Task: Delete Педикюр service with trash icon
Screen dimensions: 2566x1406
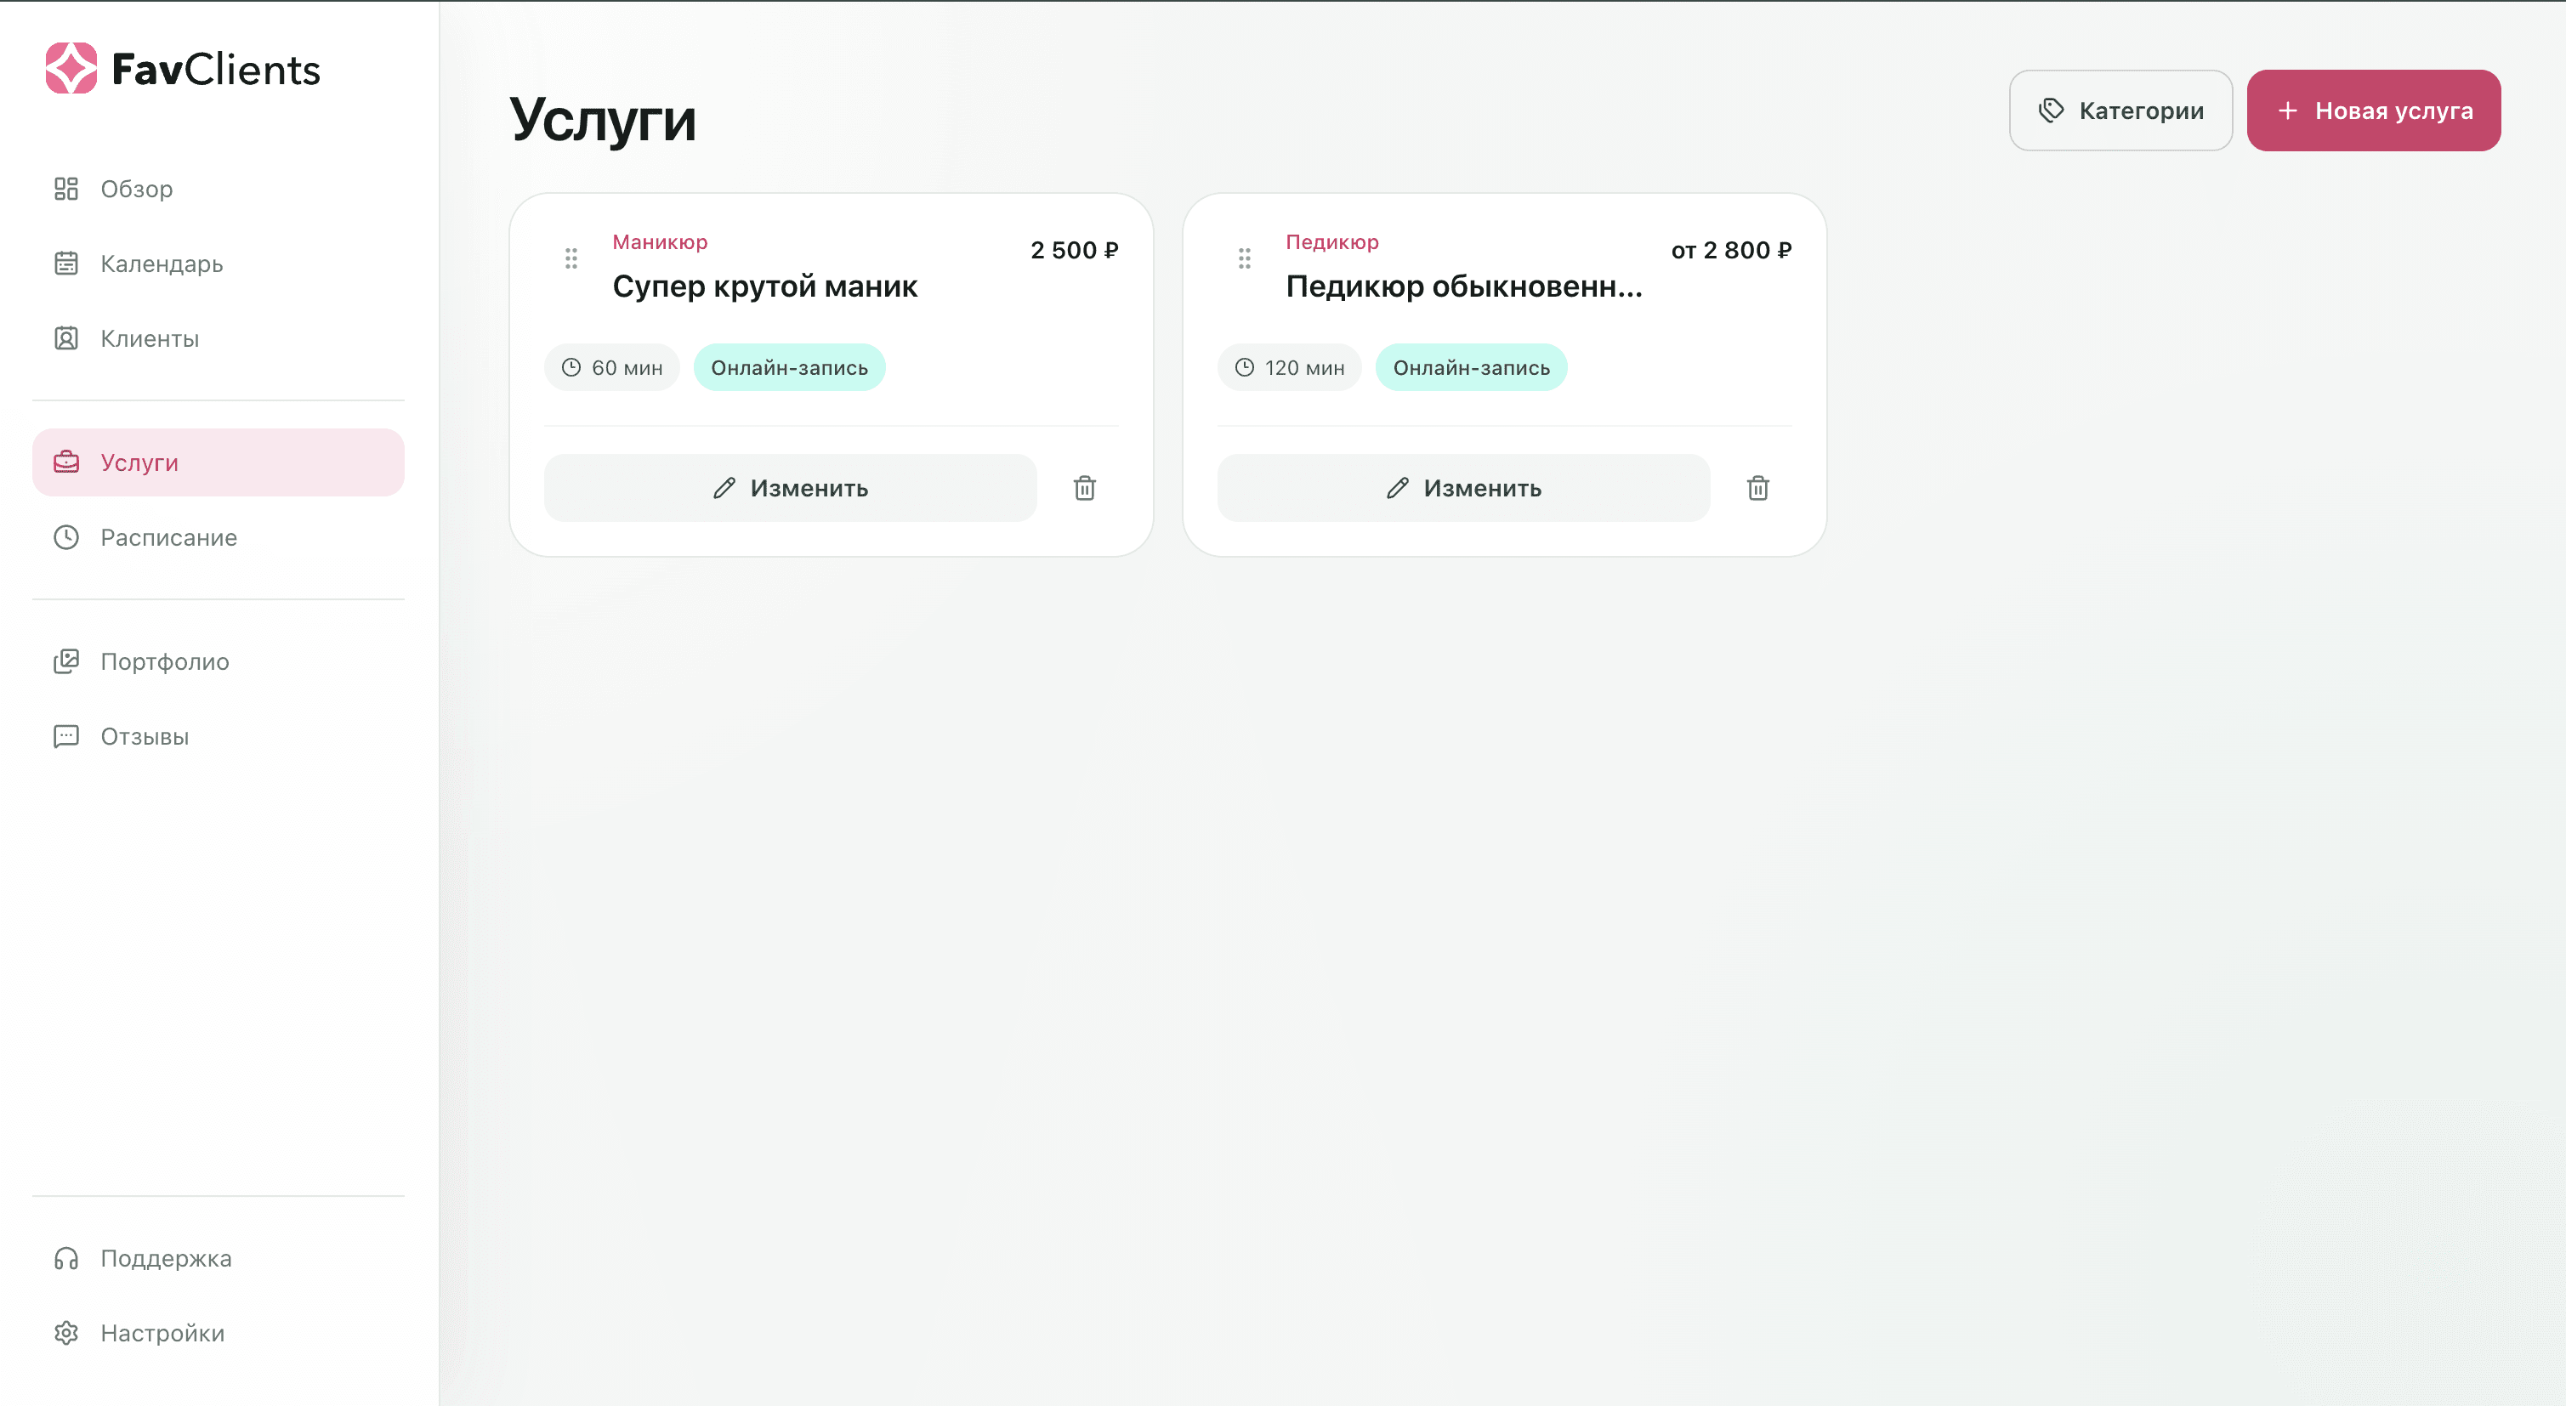Action: pyautogui.click(x=1758, y=488)
